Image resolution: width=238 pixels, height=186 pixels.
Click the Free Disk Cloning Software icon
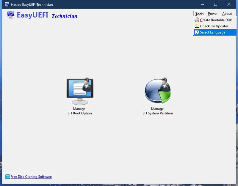pos(7,176)
